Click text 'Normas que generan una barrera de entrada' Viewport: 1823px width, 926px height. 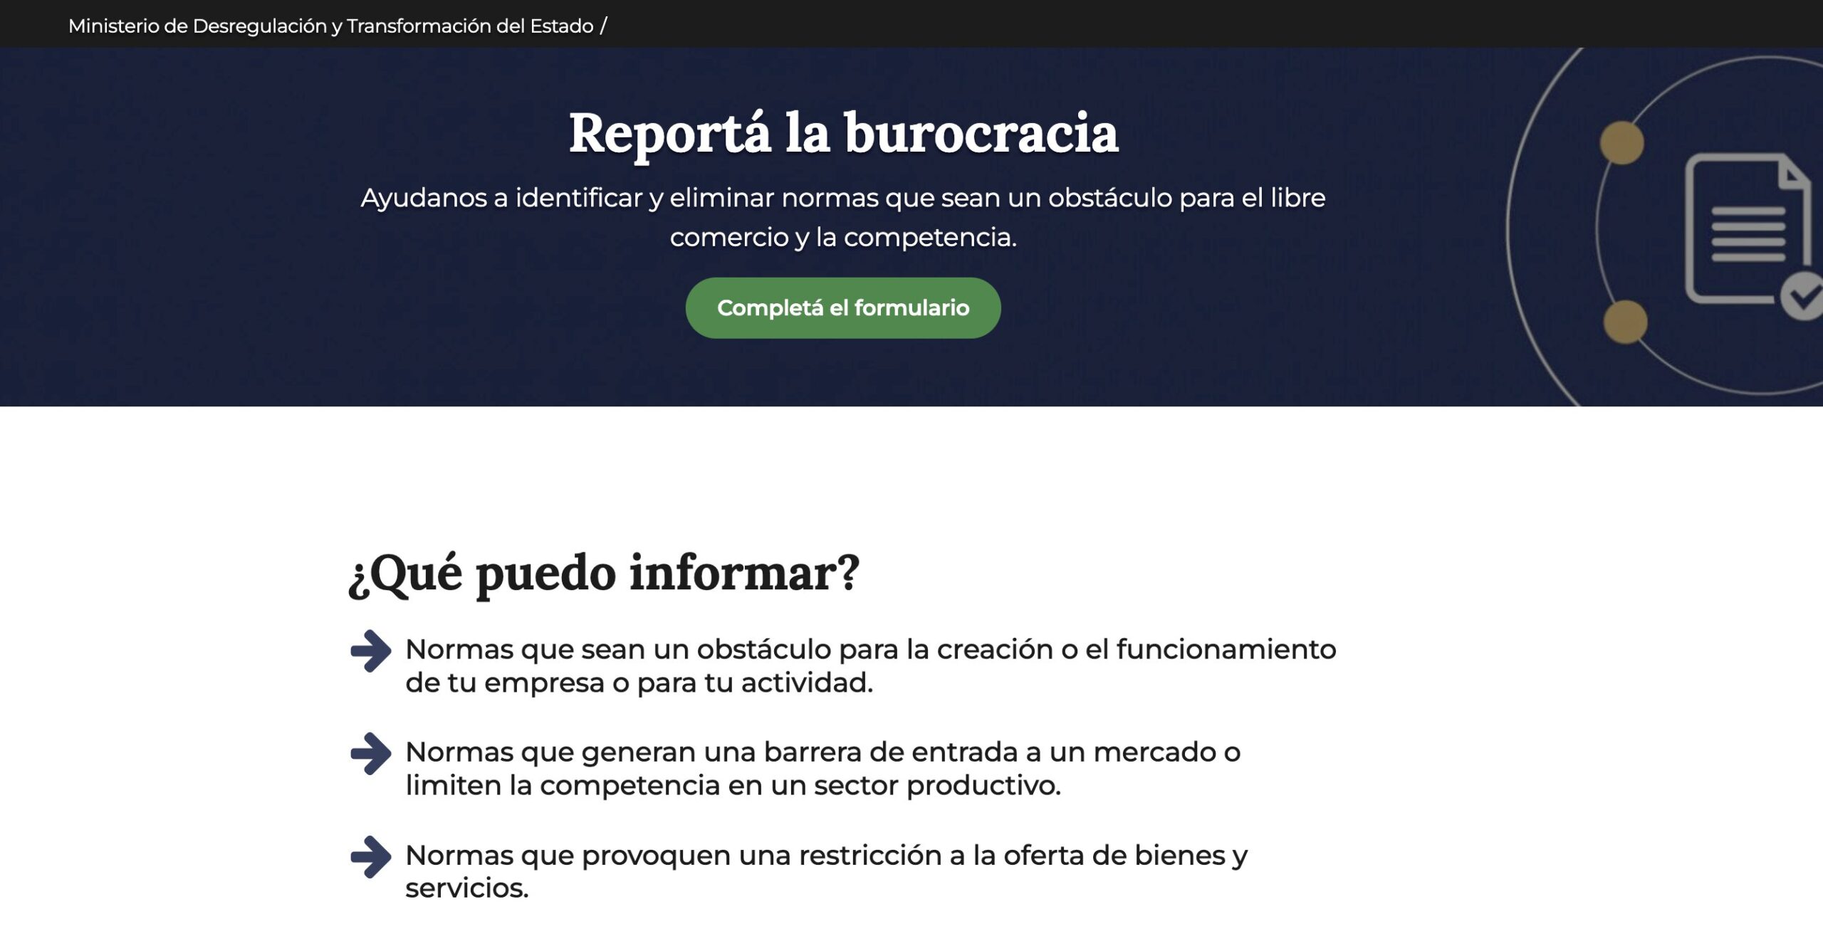click(822, 769)
